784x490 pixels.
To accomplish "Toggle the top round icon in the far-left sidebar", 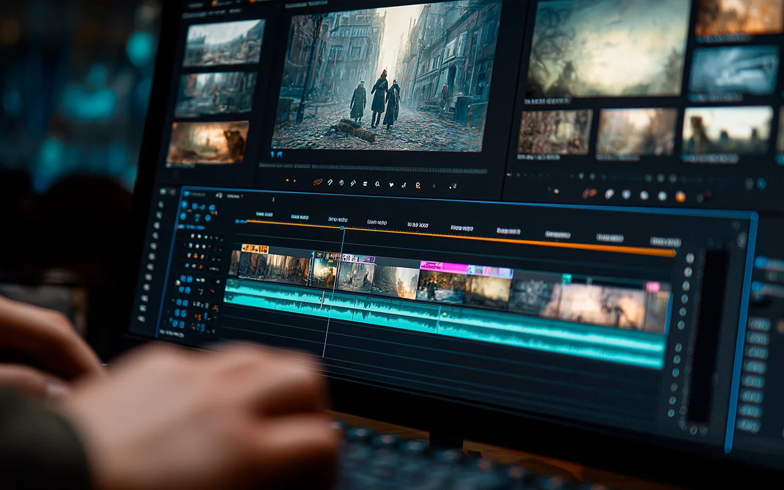I will click(163, 192).
